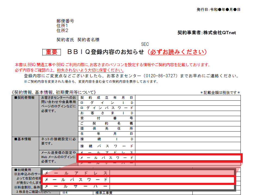Click underlined 紛失されないよう大切に保管ください
Image resolution: width=253 pixels, height=195 pixels.
click(90, 70)
